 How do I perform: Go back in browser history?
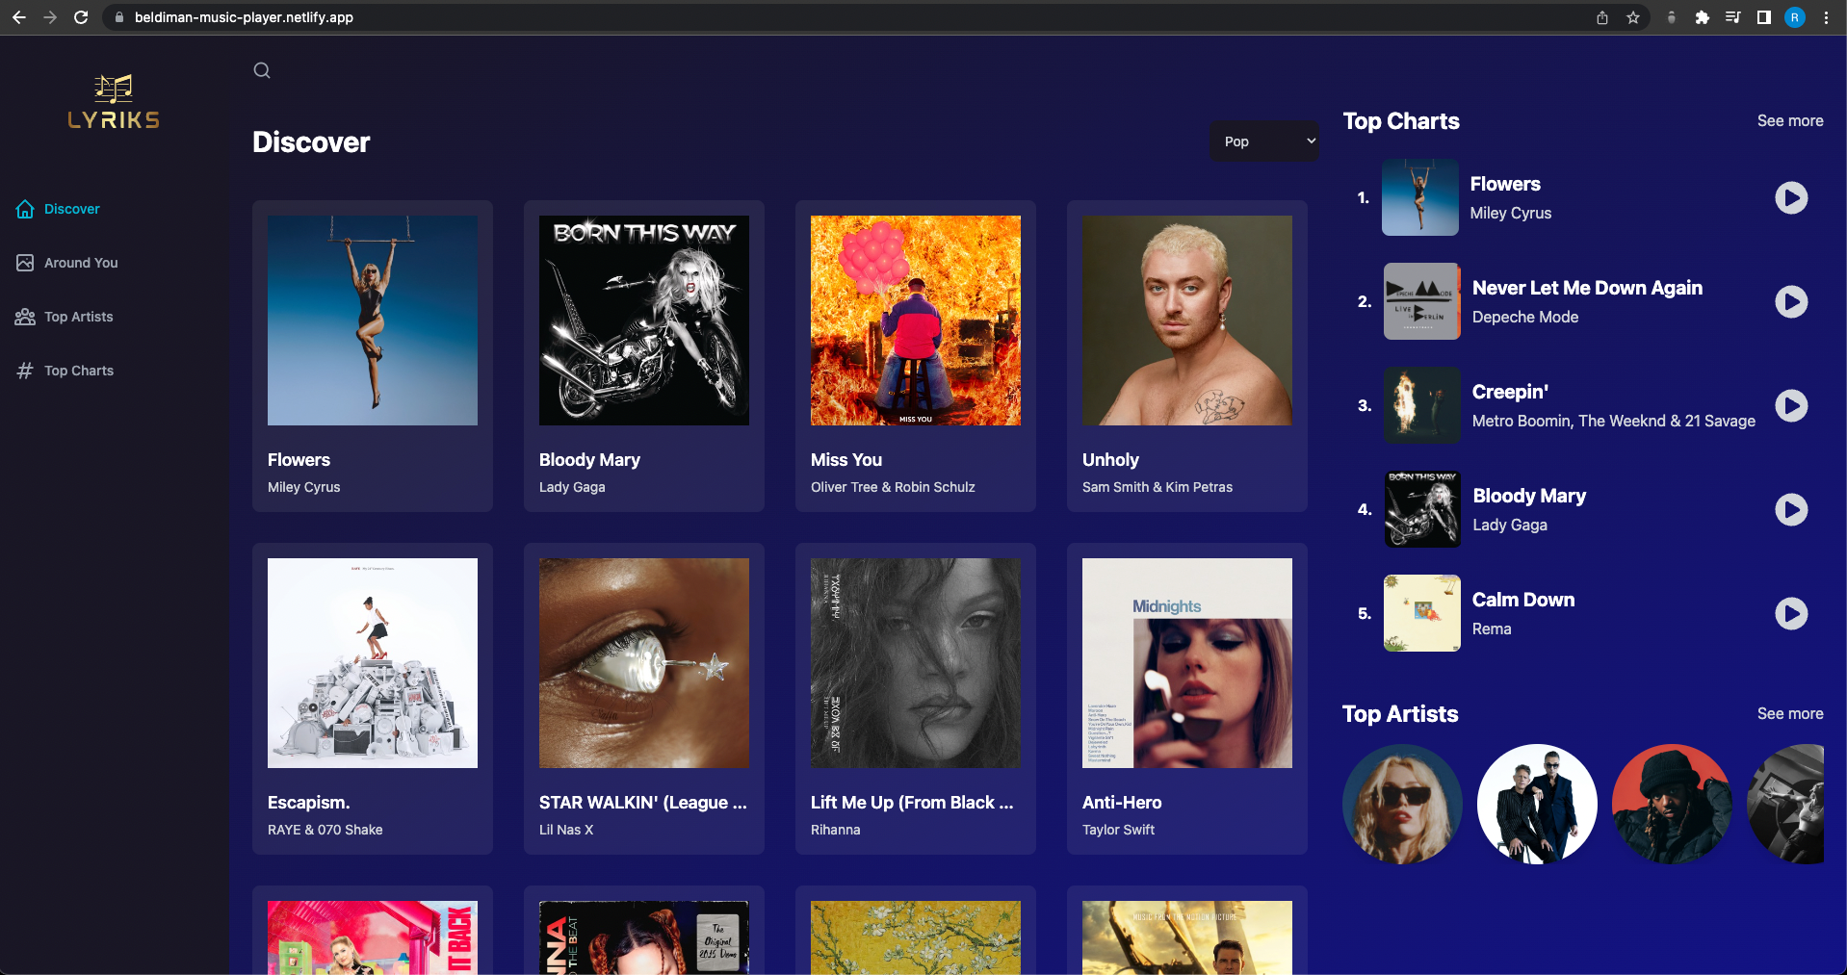tap(19, 17)
